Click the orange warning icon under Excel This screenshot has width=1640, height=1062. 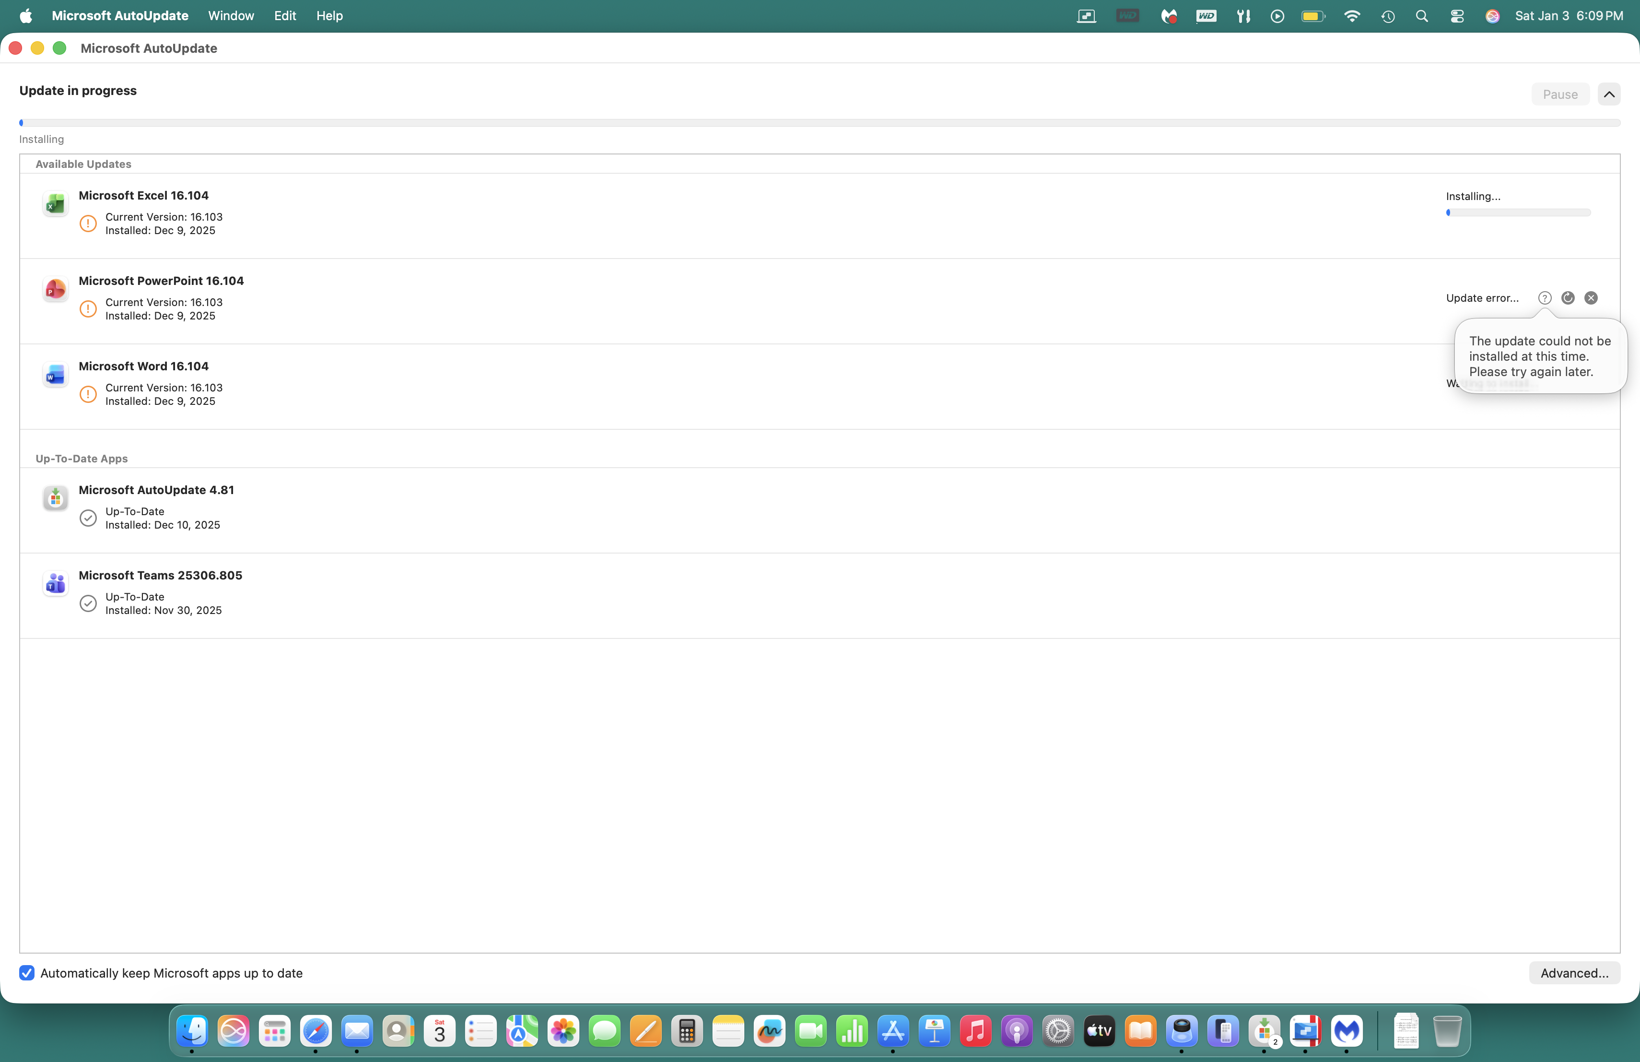(x=88, y=224)
